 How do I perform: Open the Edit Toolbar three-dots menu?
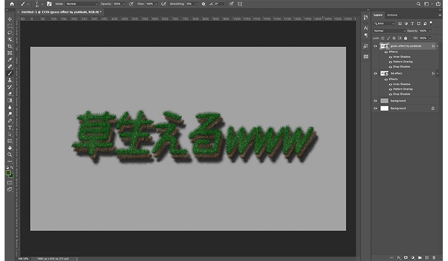point(10,161)
